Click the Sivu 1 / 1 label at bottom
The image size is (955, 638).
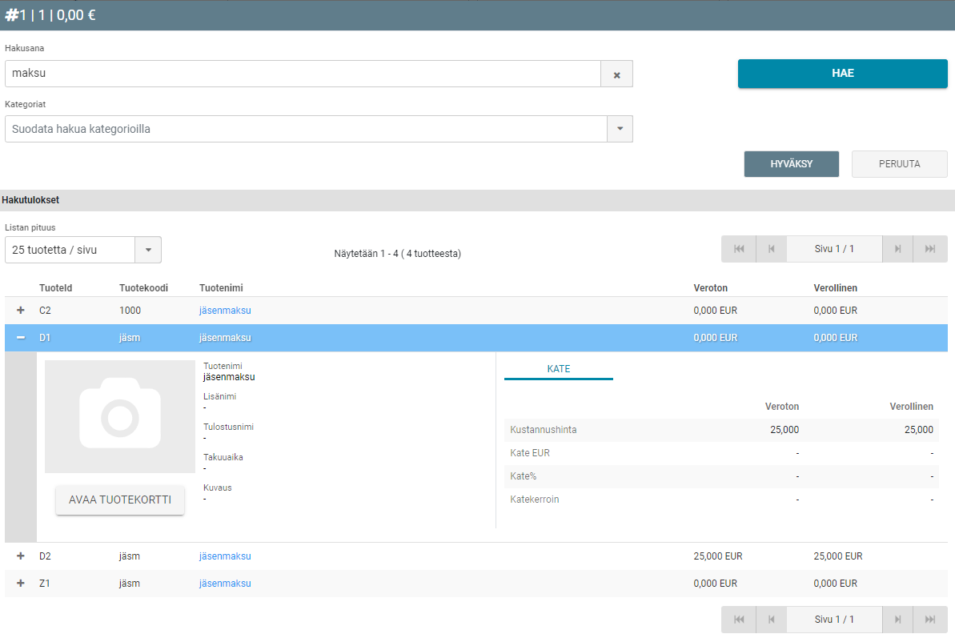[834, 619]
